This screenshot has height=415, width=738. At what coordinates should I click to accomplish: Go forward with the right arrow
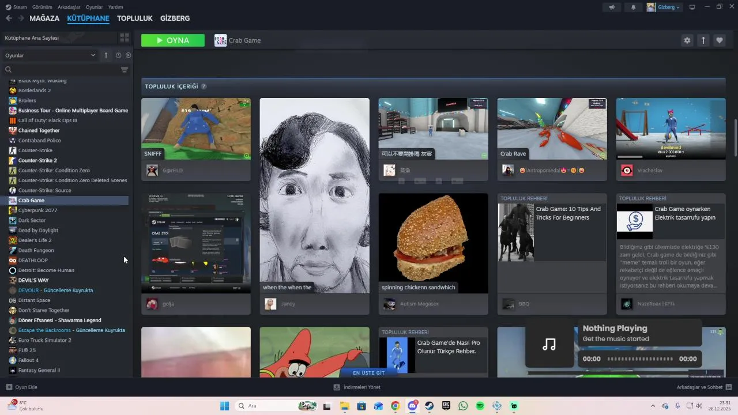21,18
